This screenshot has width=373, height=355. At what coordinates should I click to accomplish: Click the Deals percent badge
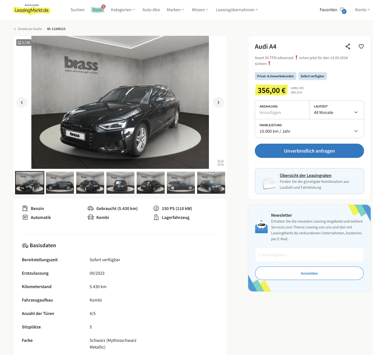[103, 6]
